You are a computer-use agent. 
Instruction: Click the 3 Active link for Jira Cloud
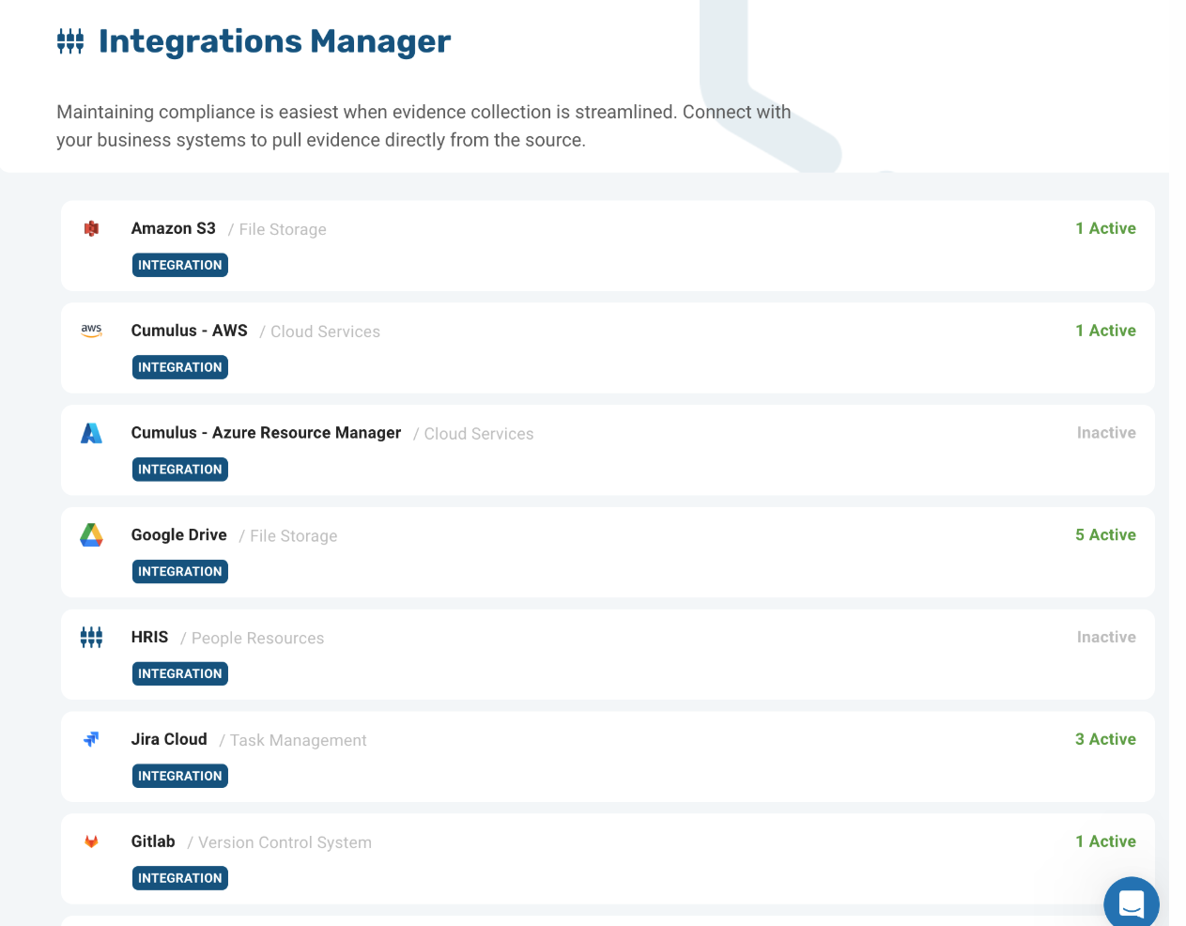tap(1105, 739)
